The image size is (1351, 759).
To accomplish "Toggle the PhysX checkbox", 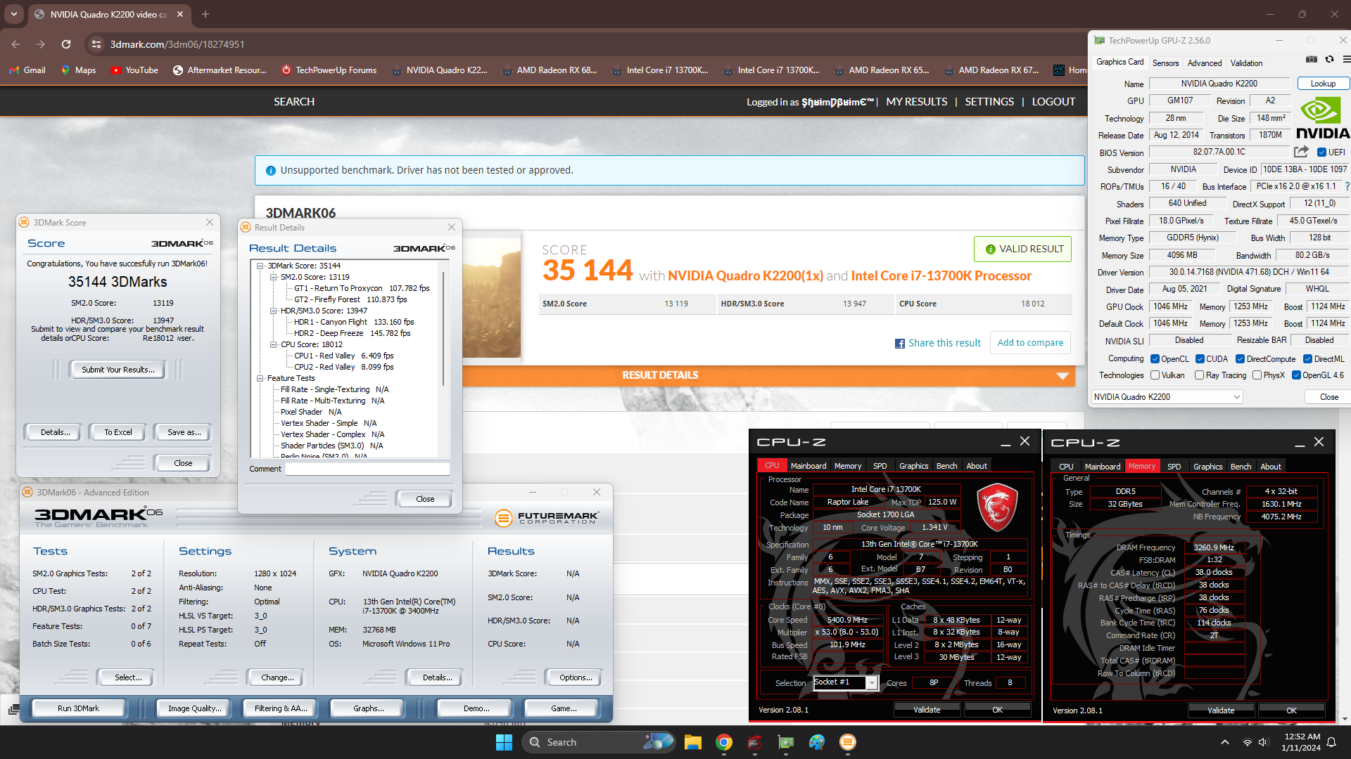I will [x=1257, y=375].
